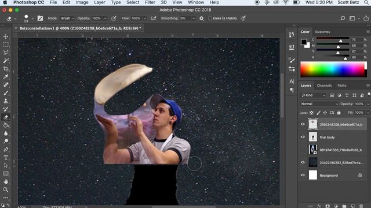The width and height of the screenshot is (371, 208).
Task: Click the share icon in options bar
Action: 366,18
